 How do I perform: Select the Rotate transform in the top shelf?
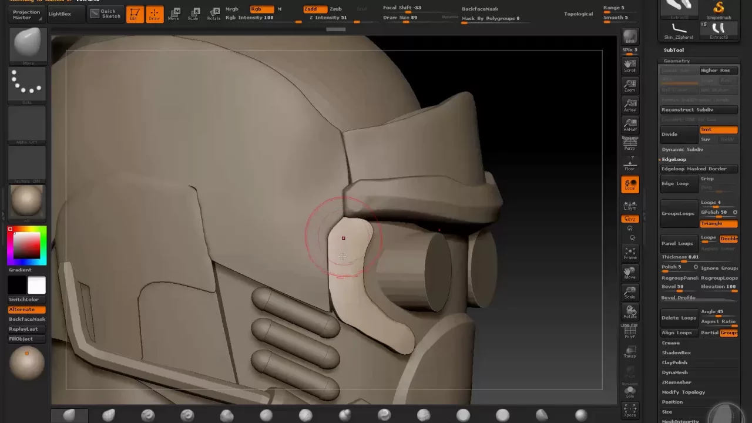(214, 14)
